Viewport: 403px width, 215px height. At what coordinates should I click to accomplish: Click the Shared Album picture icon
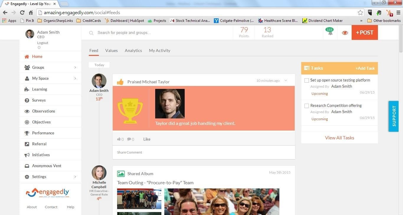[x=121, y=174]
